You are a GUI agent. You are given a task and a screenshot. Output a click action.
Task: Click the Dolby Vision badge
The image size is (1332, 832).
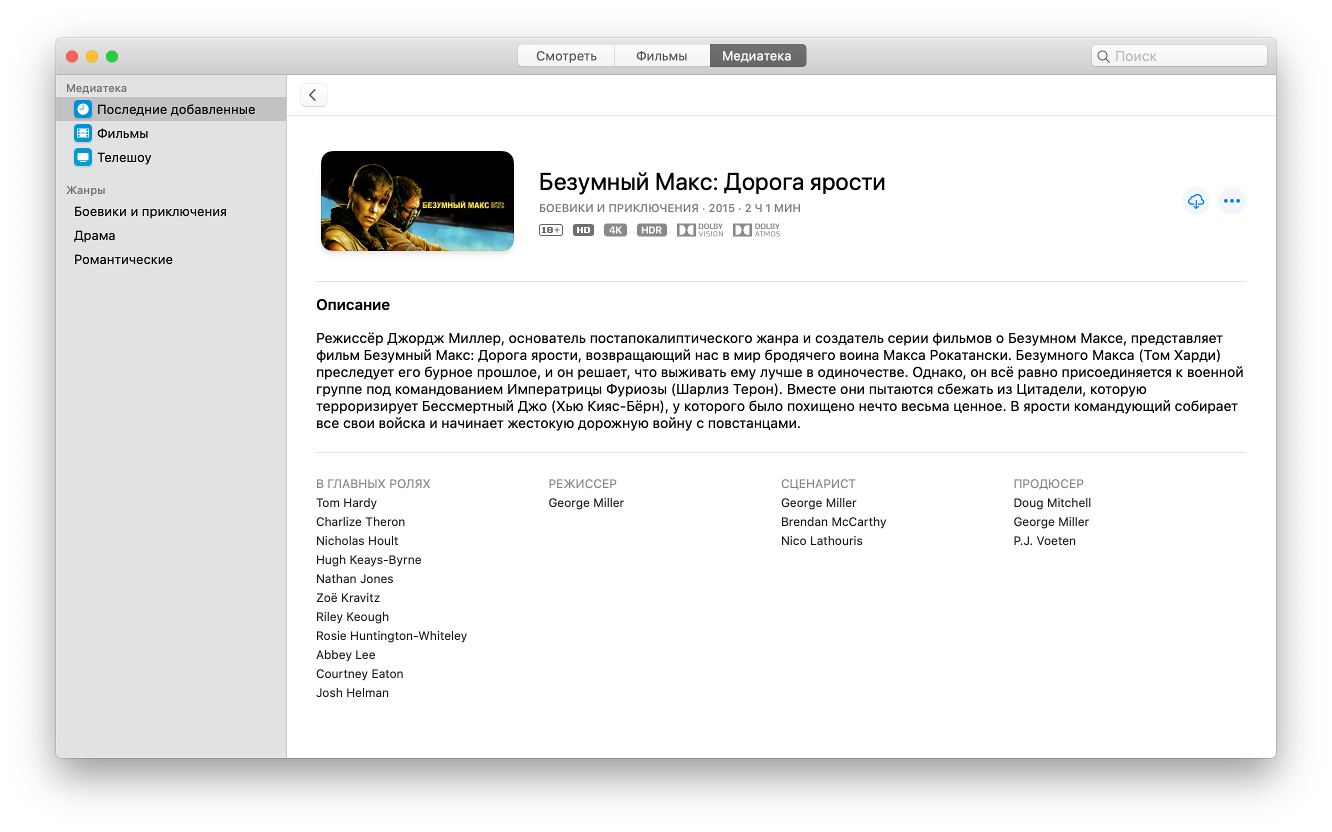click(700, 230)
